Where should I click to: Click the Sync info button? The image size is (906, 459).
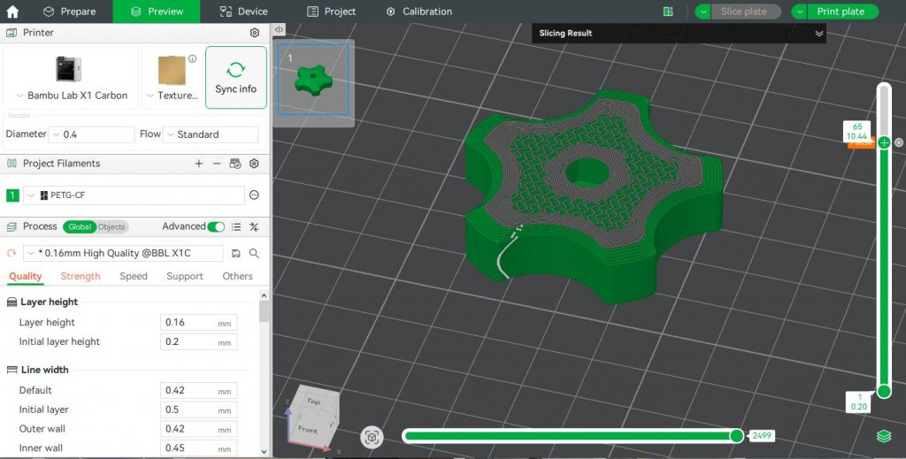[236, 78]
